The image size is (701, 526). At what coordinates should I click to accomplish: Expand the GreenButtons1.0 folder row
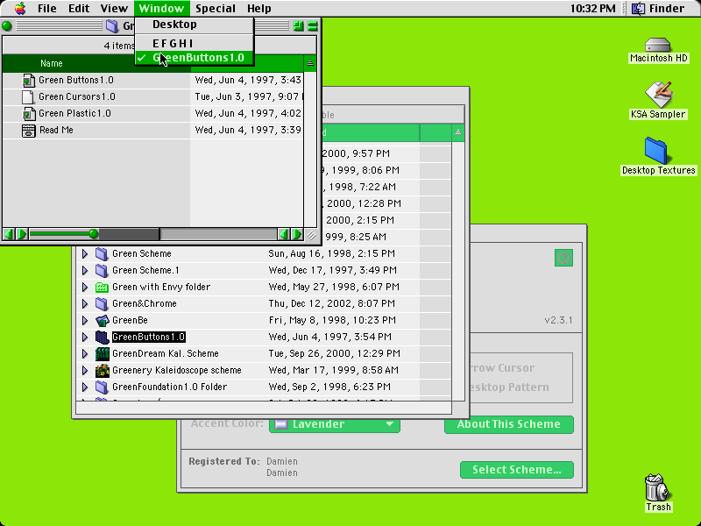tap(85, 338)
